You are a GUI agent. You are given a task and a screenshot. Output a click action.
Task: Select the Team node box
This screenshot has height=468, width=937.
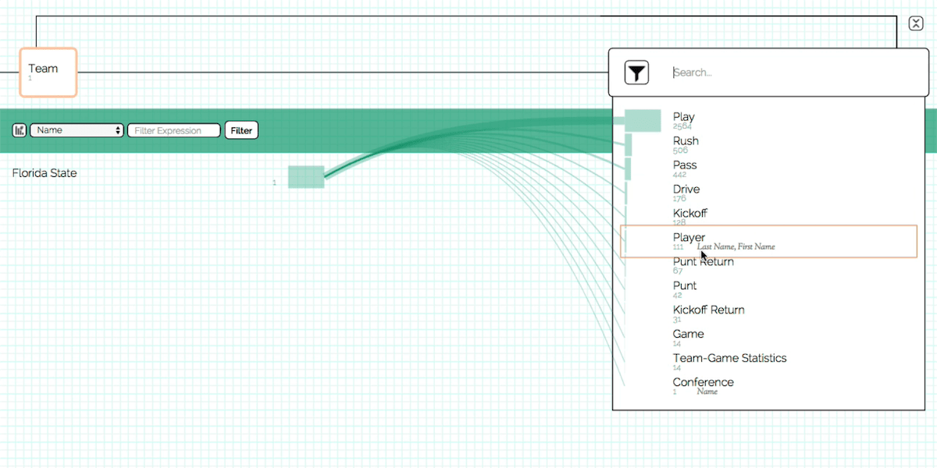pyautogui.click(x=48, y=73)
